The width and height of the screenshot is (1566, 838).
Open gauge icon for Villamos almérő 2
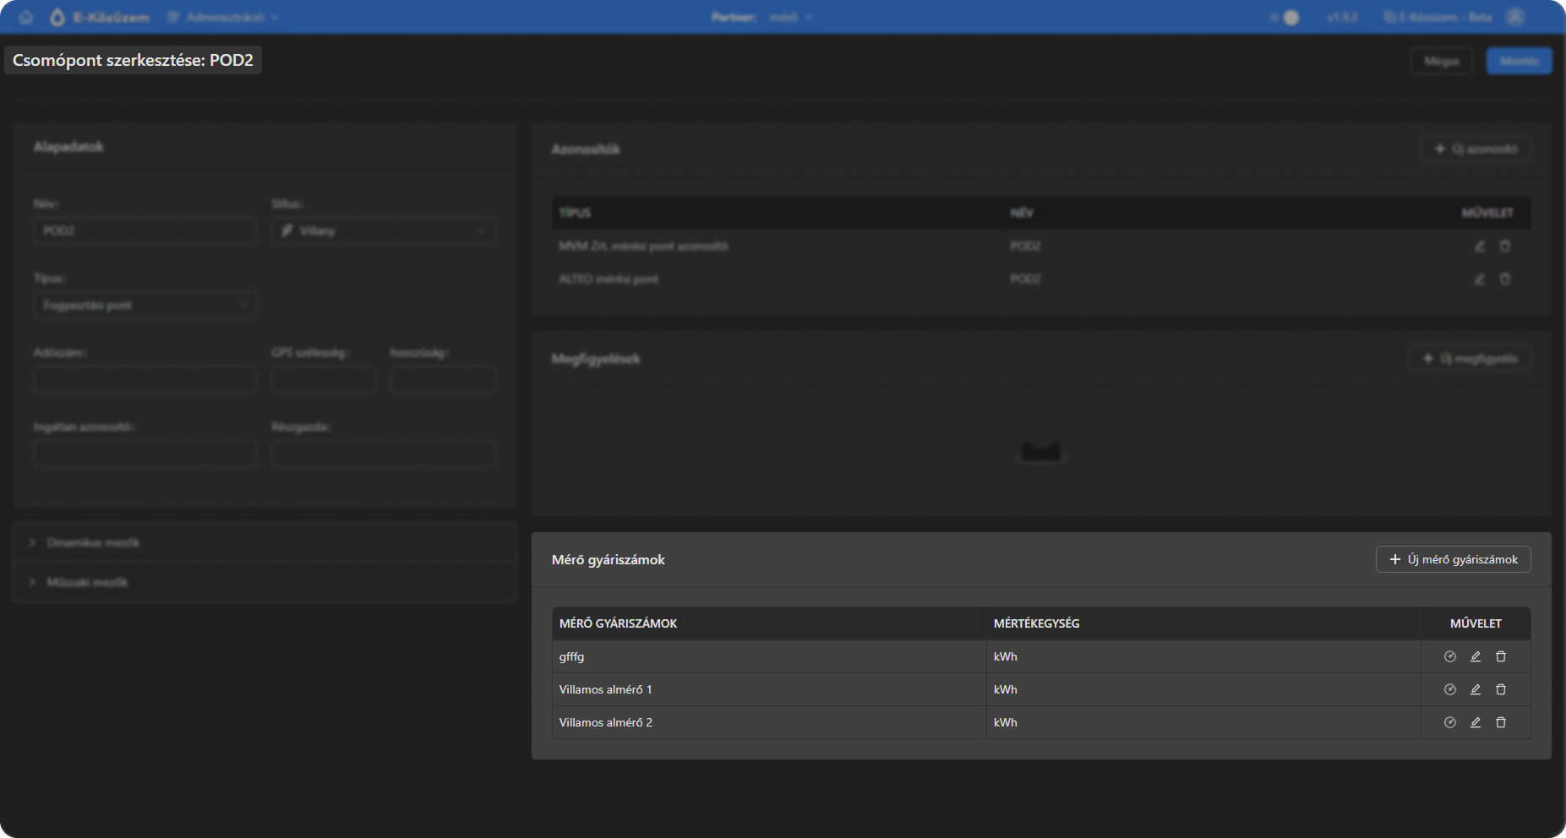click(1449, 722)
